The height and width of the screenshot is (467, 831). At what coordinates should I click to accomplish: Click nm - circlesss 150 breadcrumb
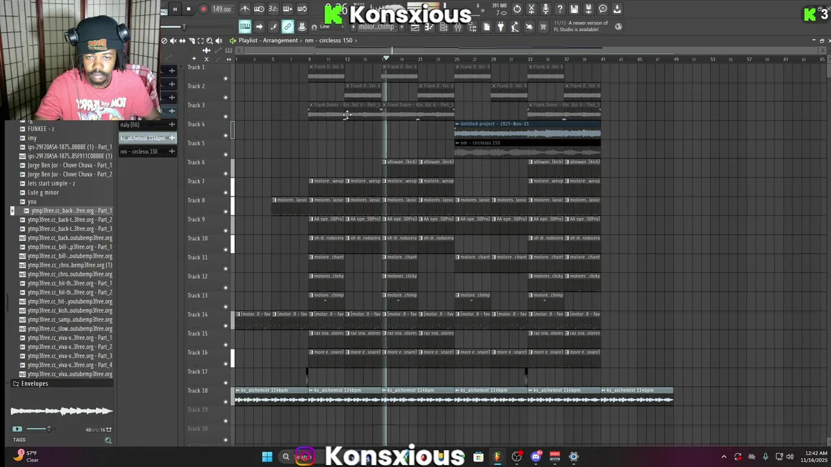(x=329, y=40)
